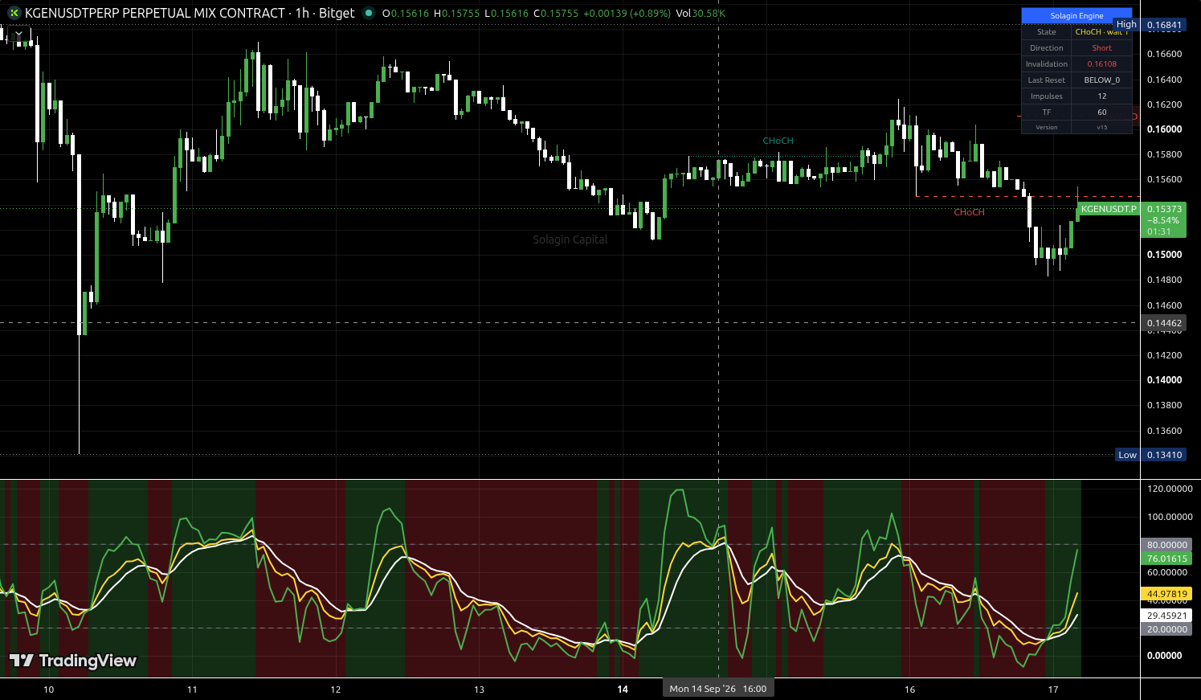The width and height of the screenshot is (1201, 700).
Task: Click the State row label
Action: click(1047, 32)
